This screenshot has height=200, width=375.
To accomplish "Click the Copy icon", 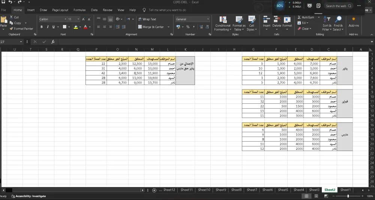I will tap(11, 23).
